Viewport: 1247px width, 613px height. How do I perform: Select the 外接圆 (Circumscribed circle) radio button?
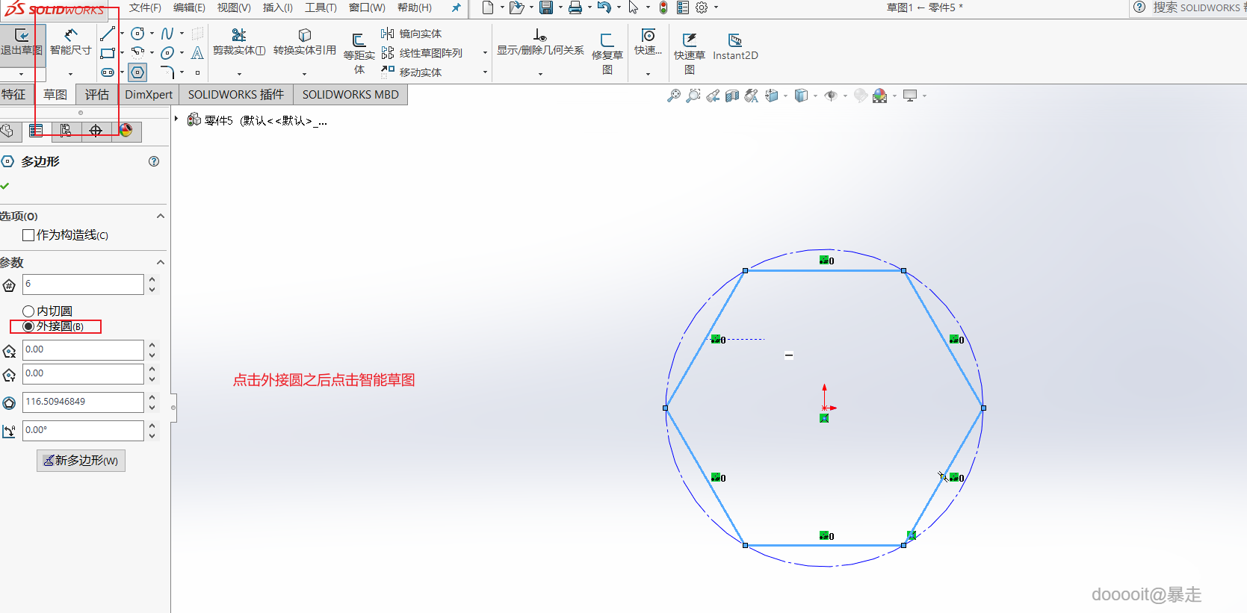pyautogui.click(x=28, y=326)
